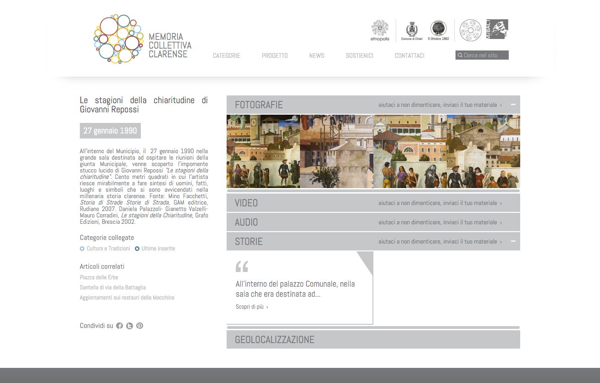Click the Memoria Collettiva Clarense logo
The height and width of the screenshot is (383, 600).
point(143,39)
